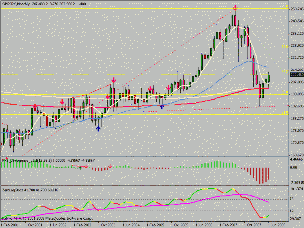Click the 101.374 stochastic scale value
304x228 pixels.
(x=297, y=189)
